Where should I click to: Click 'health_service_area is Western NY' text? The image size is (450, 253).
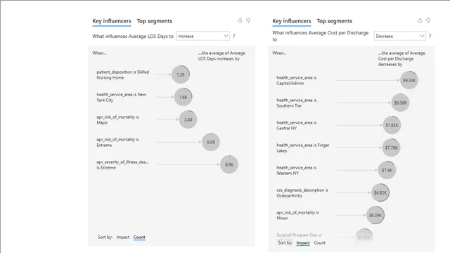[x=297, y=170]
